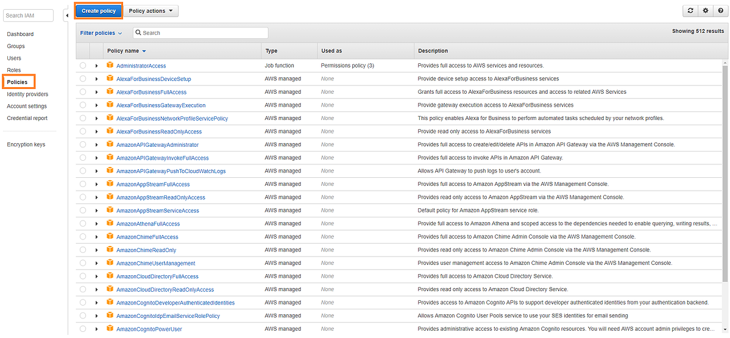Open the AmazonAPIGatewayAdministrator policy link

157,145
